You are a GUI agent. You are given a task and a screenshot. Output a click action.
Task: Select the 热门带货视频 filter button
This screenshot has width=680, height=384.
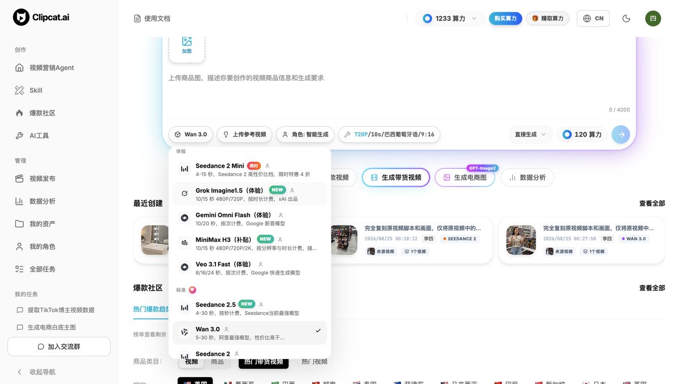pos(263,362)
